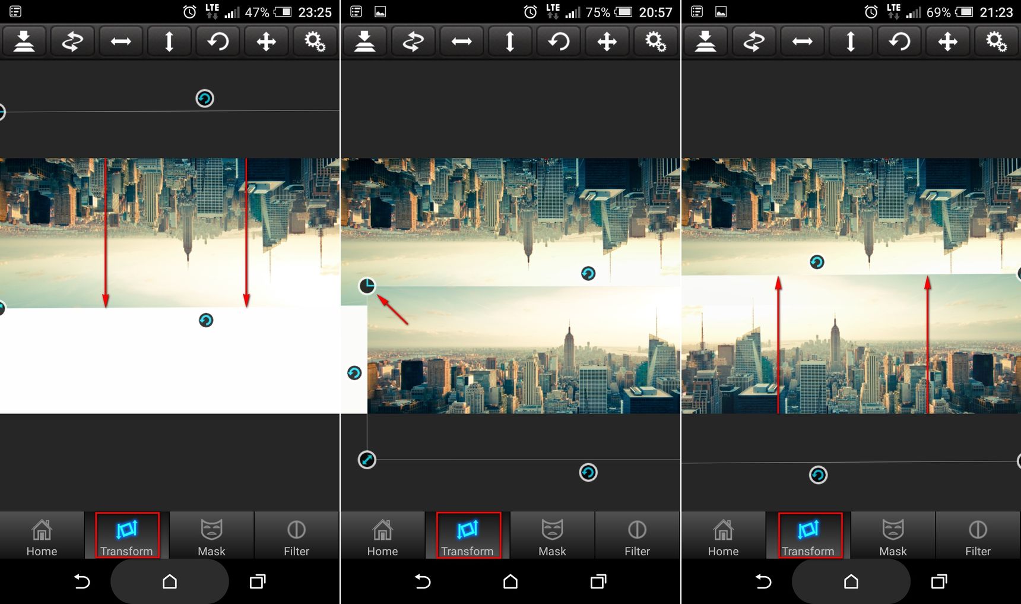Viewport: 1021px width, 604px height.
Task: Select the Transform tab in the 20:57 screen
Action: (x=468, y=536)
